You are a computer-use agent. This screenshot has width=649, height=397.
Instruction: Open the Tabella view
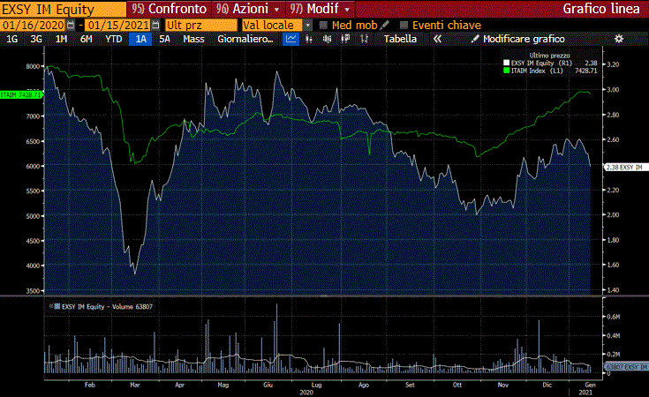(x=400, y=39)
